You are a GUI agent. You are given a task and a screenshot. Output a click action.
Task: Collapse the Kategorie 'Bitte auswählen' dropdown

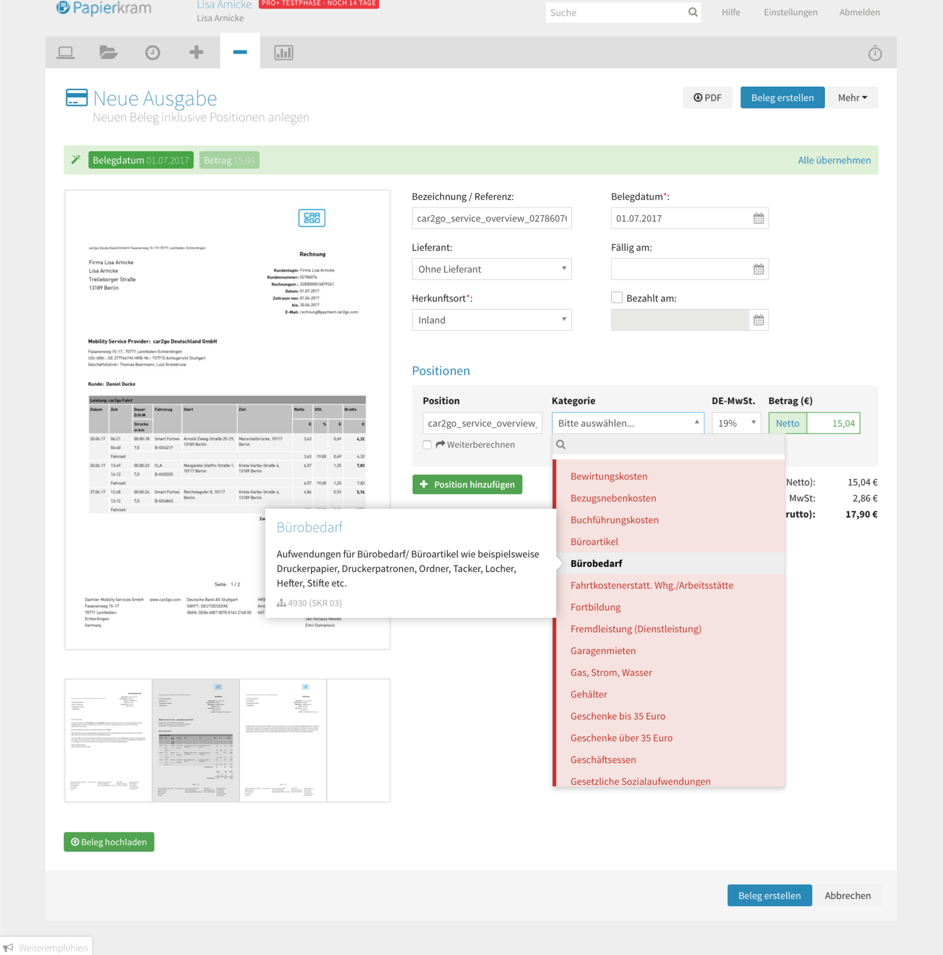[x=628, y=423]
